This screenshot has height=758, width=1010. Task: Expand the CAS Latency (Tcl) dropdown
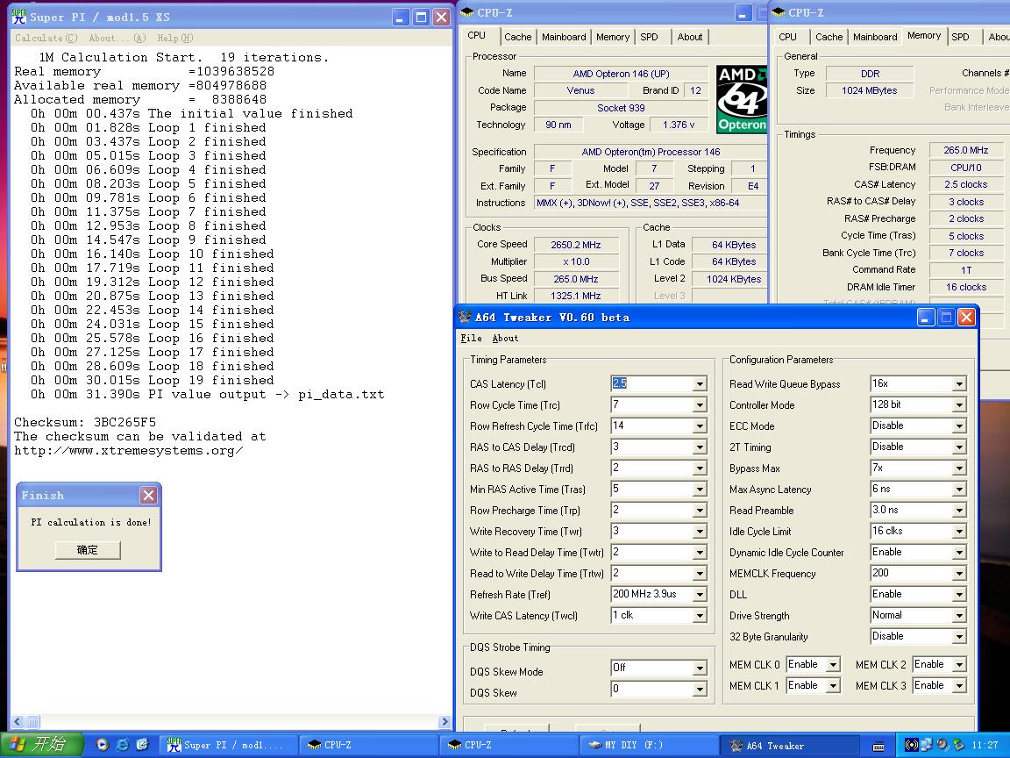[x=700, y=384]
